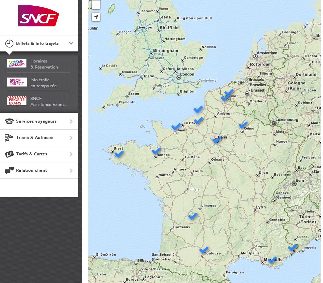Zoom out the map with minus button
323x283 pixels.
click(x=96, y=5)
